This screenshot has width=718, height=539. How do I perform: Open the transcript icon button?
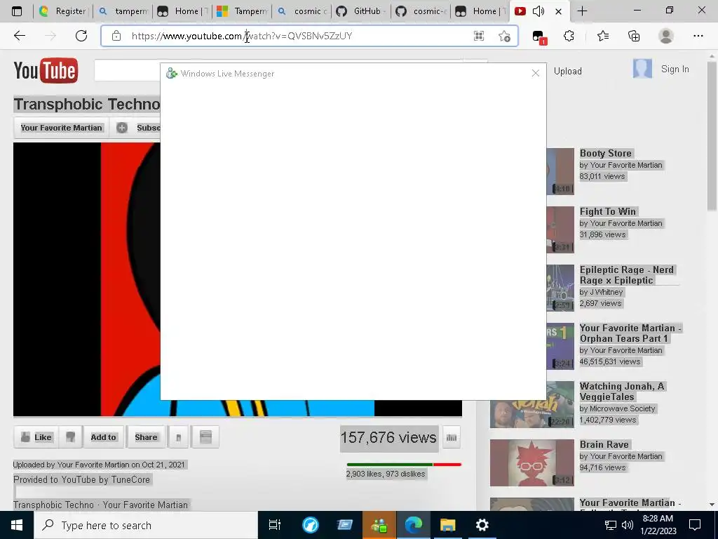tap(205, 437)
